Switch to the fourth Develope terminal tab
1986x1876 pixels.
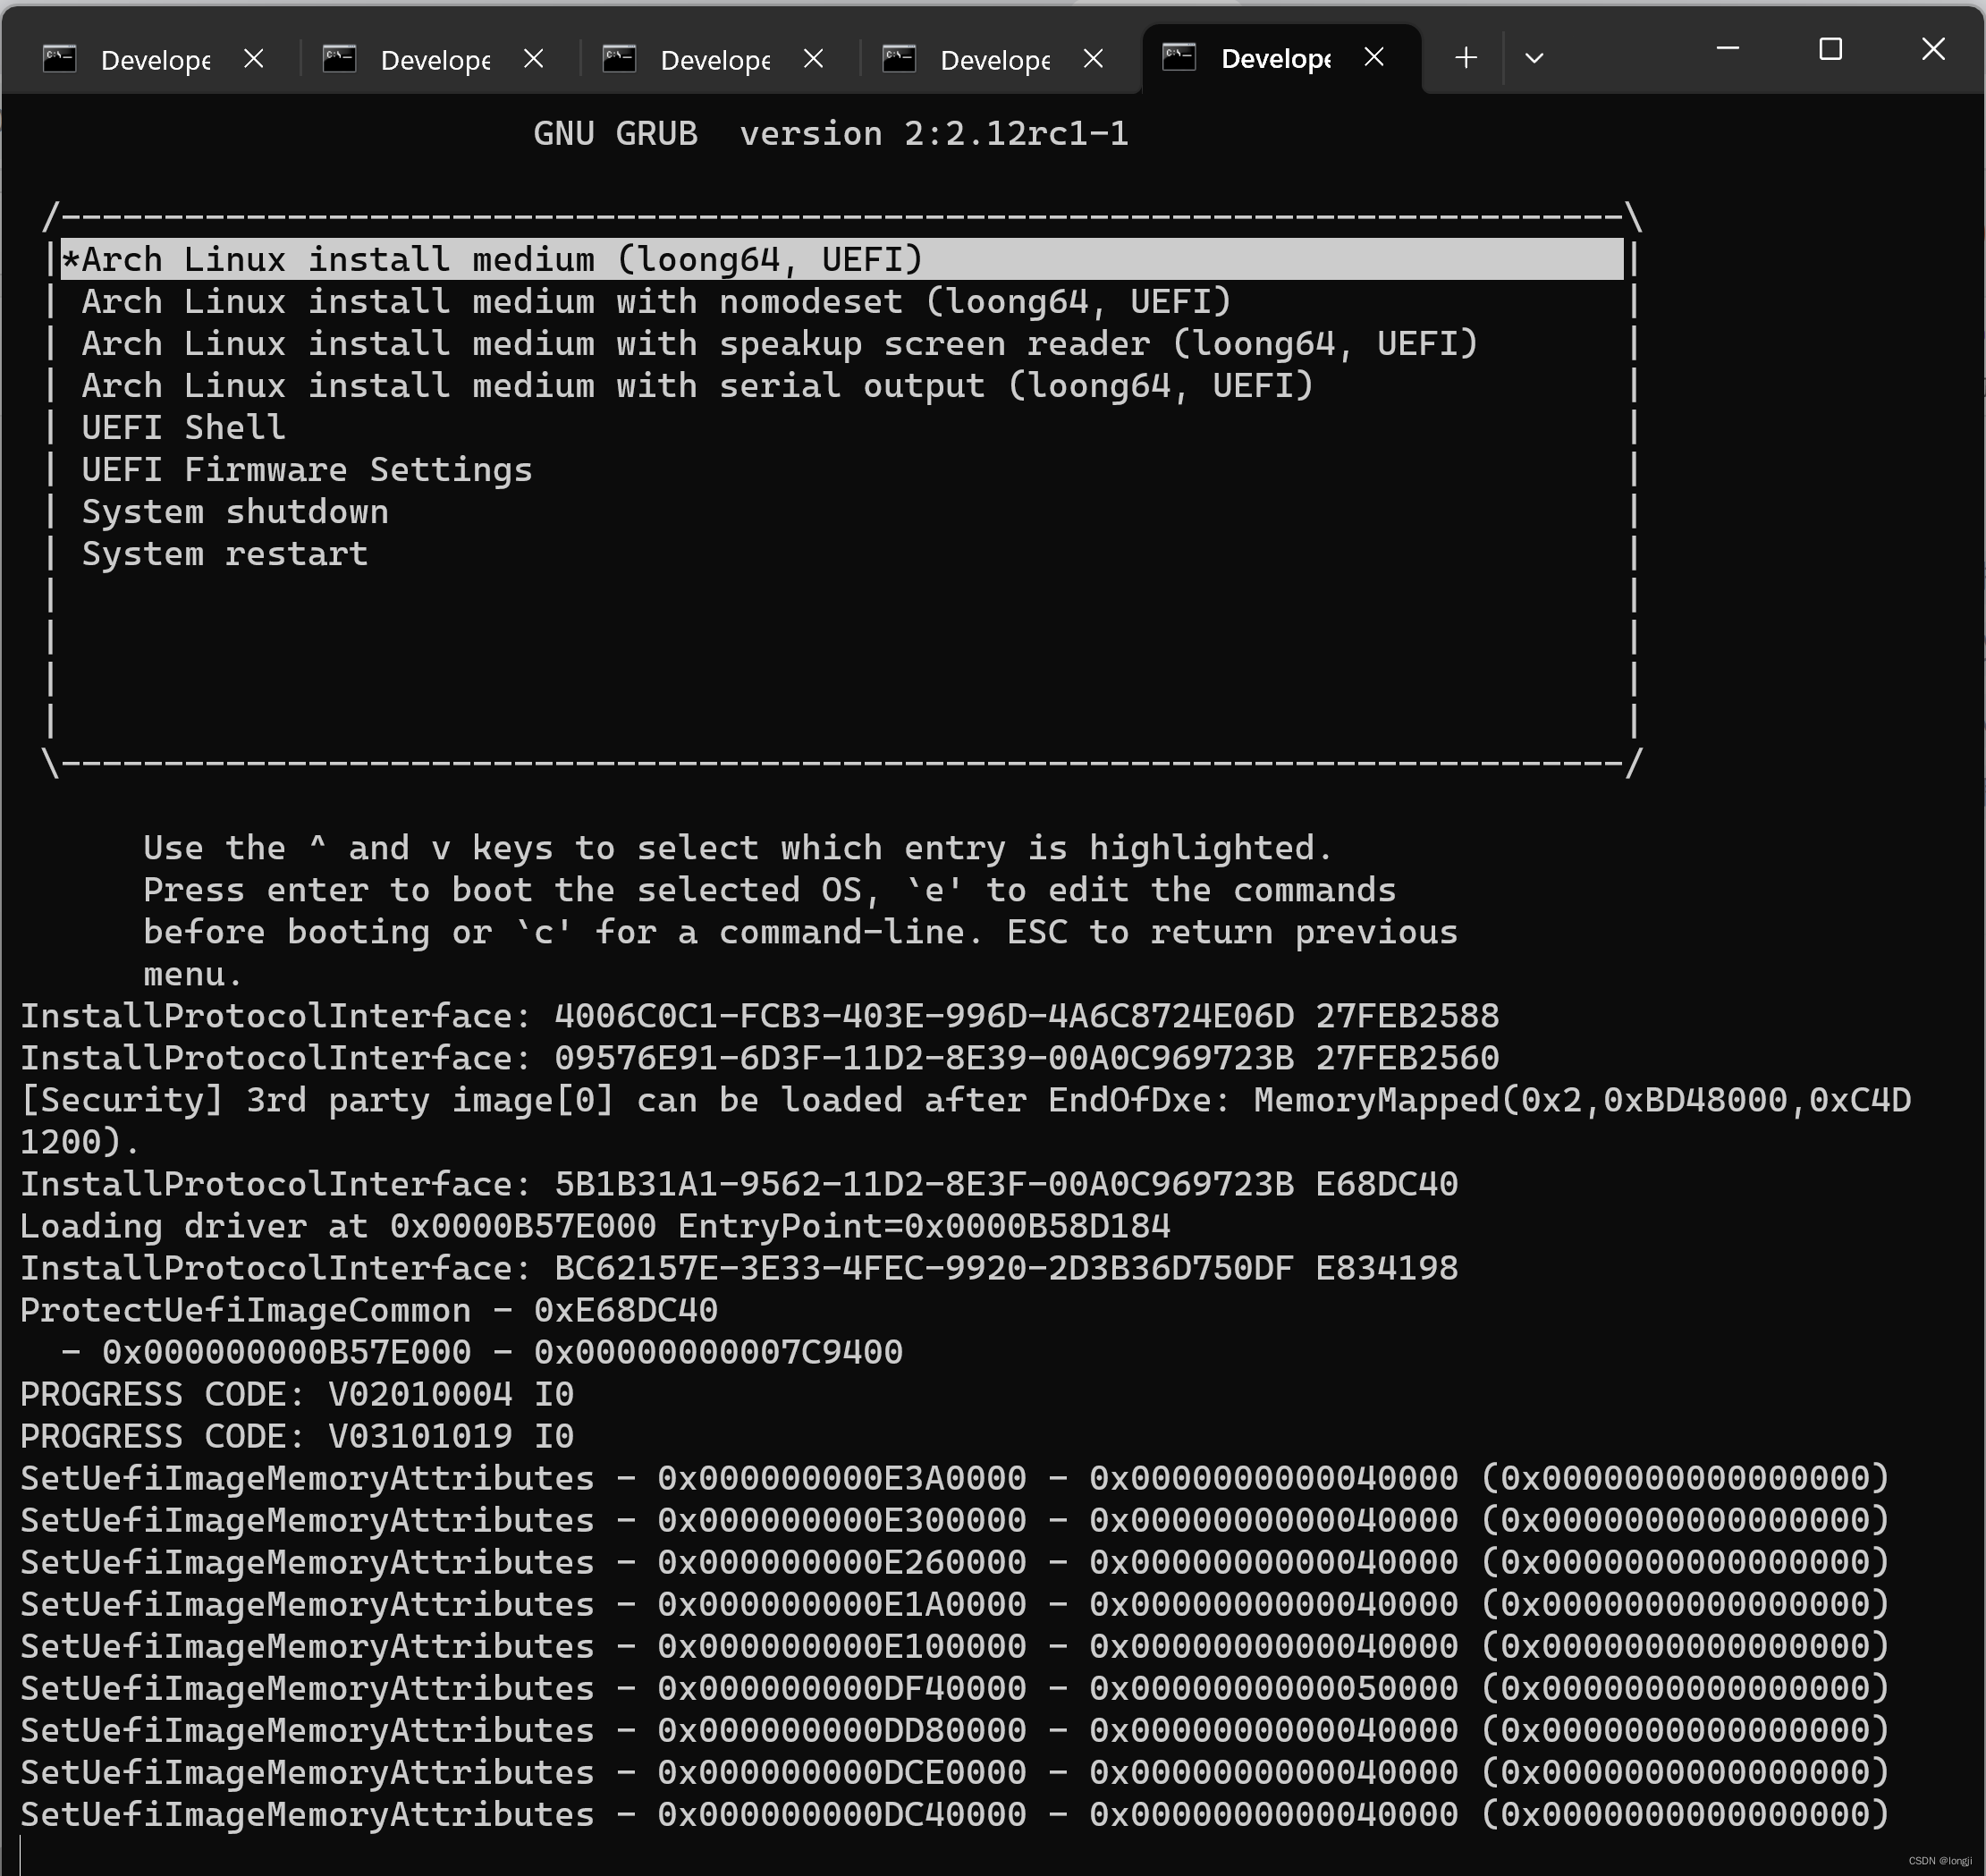[x=995, y=59]
